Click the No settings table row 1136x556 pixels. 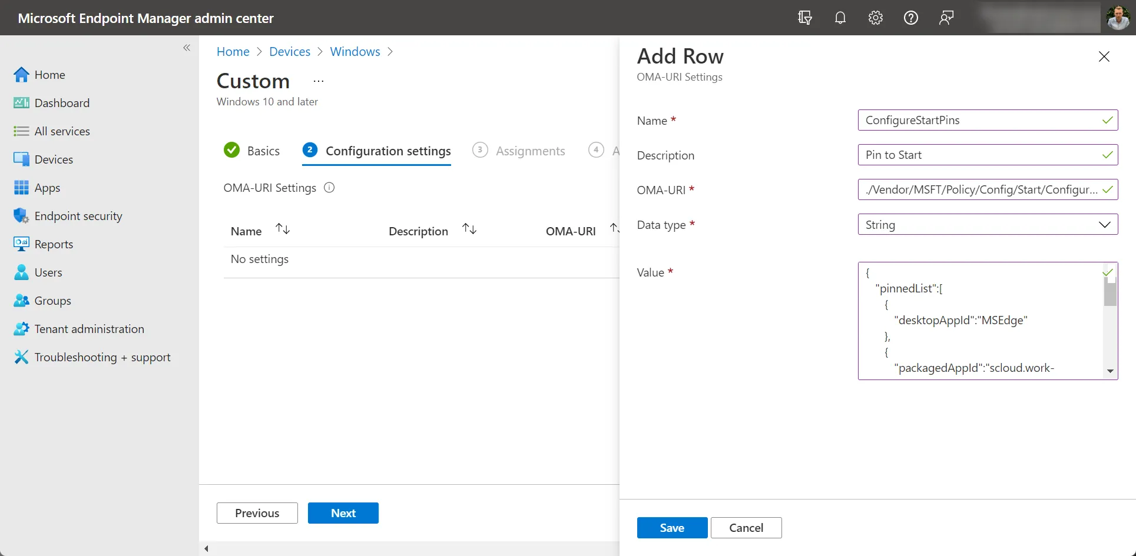point(421,259)
